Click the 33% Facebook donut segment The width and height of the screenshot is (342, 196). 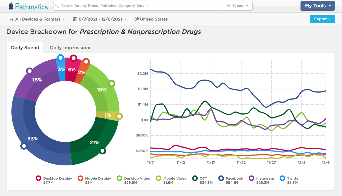tap(33, 138)
